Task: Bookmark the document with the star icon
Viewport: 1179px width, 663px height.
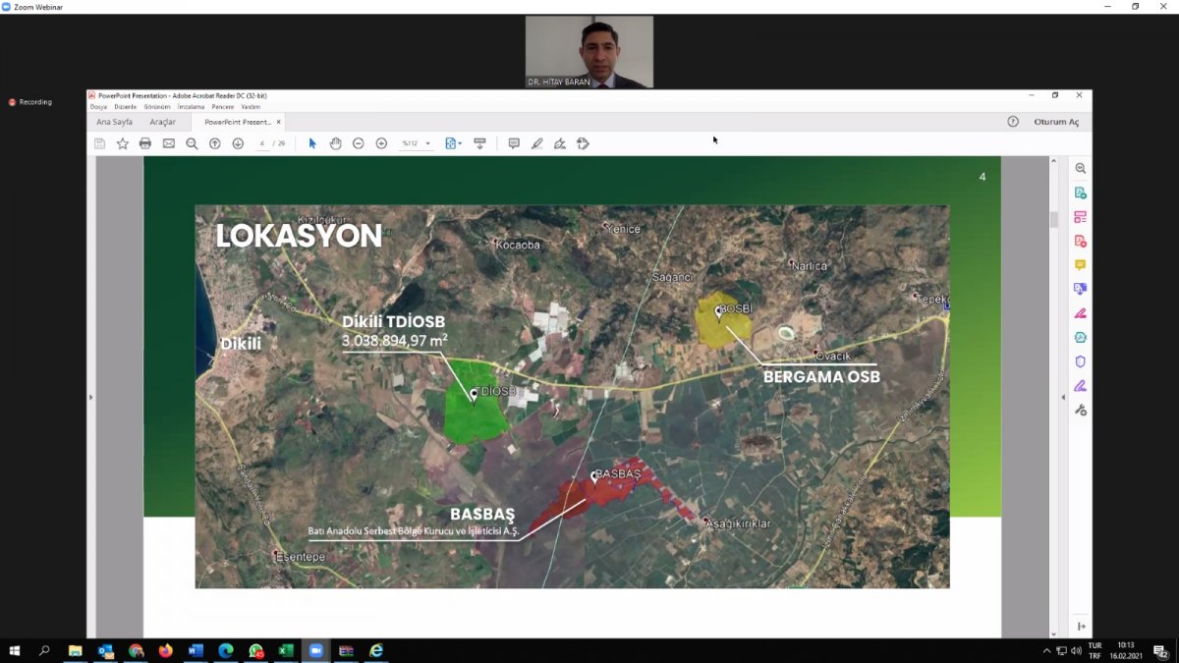Action: coord(123,143)
